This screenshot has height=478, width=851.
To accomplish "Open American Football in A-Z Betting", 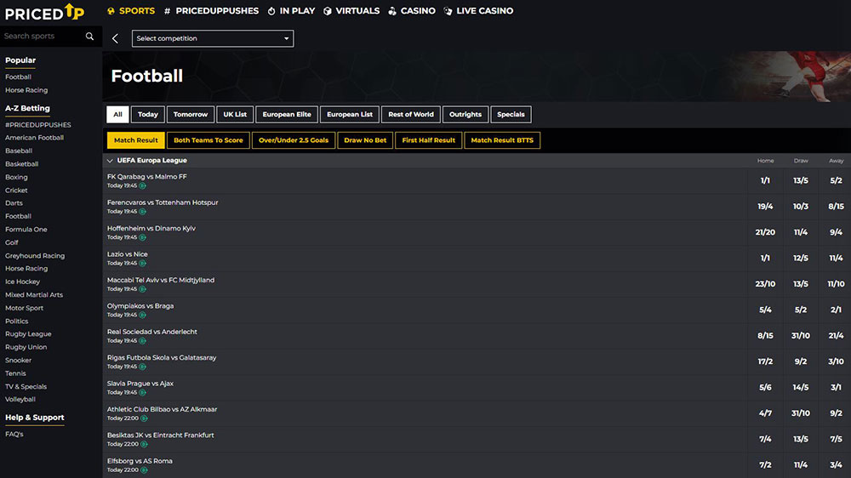I will [x=34, y=138].
